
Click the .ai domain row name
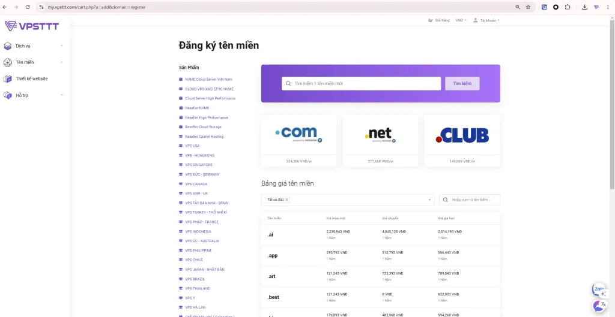270,235
